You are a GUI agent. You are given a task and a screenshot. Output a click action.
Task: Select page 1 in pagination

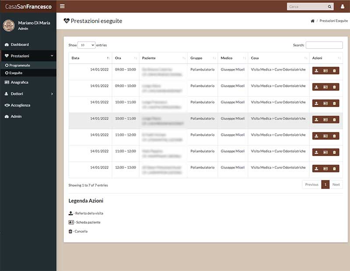(325, 185)
